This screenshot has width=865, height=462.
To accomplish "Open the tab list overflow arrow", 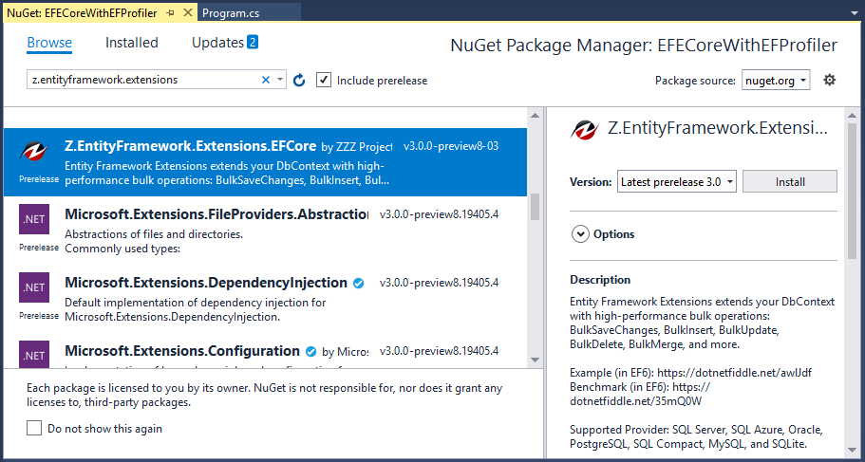I will click(x=855, y=12).
